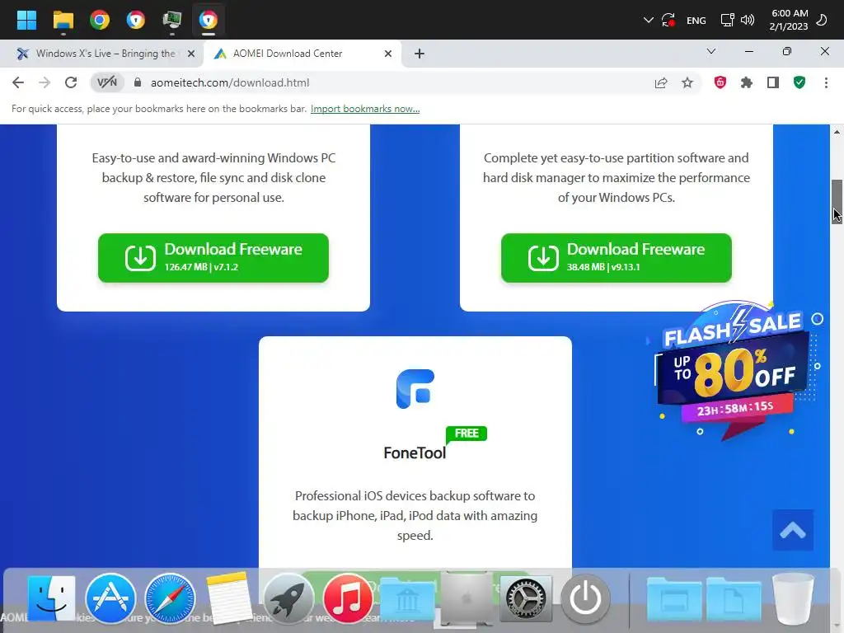Click the scrollbar up arrow

837,131
